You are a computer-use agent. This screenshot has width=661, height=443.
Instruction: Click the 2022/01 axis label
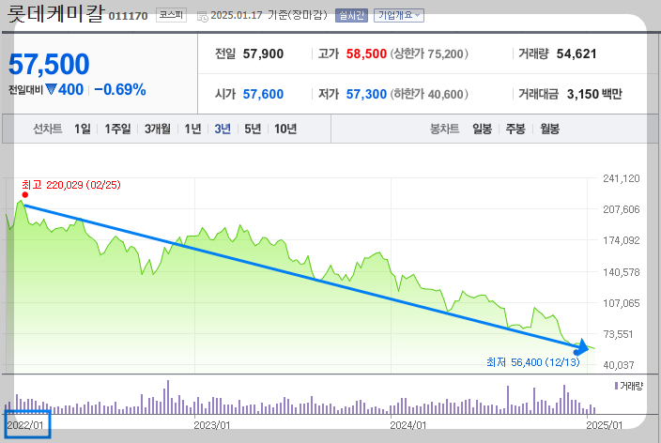[x=25, y=425]
